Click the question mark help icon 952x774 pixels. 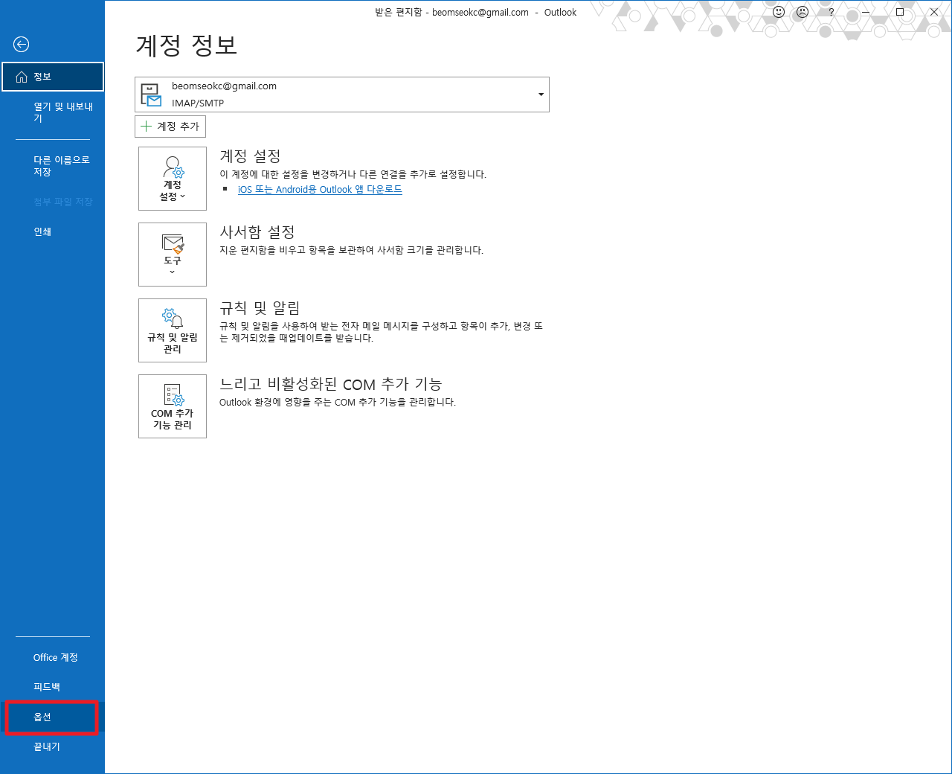(832, 12)
